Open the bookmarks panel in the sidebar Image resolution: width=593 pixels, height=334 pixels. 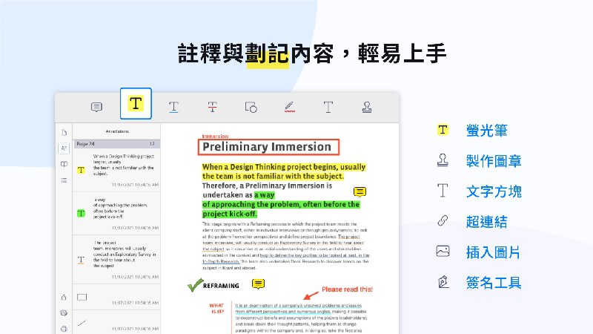(x=64, y=164)
